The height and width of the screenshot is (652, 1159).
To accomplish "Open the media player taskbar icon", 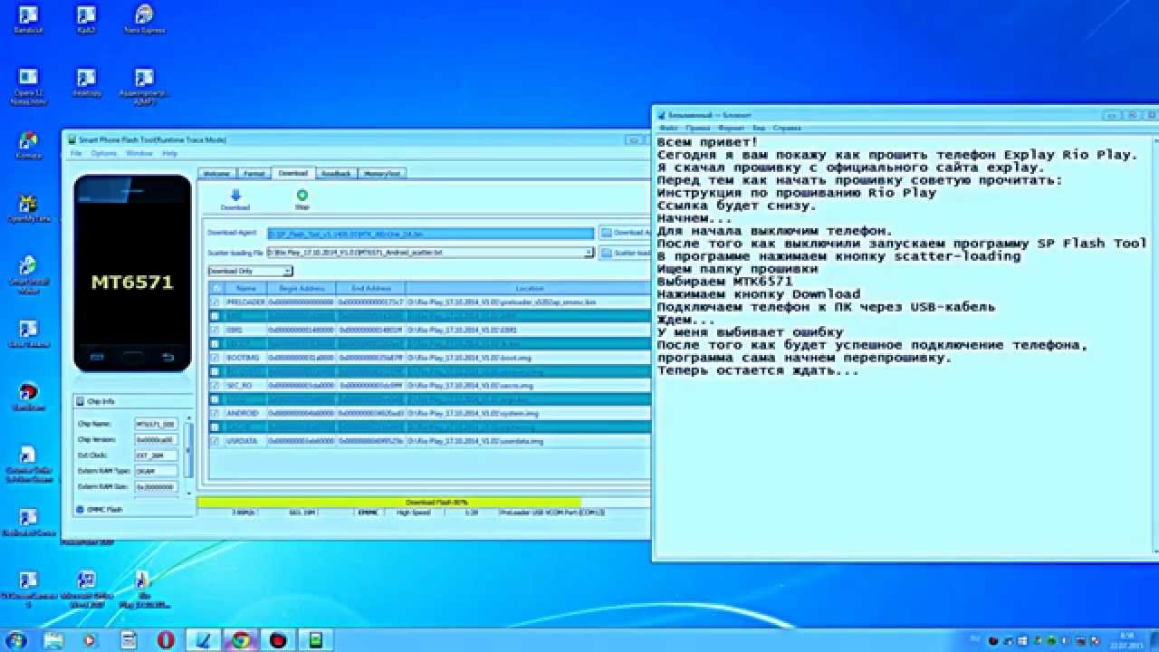I will 90,640.
